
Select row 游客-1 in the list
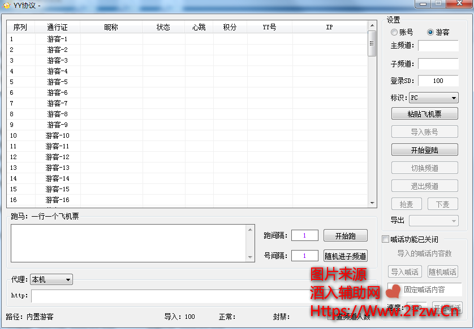187,39
